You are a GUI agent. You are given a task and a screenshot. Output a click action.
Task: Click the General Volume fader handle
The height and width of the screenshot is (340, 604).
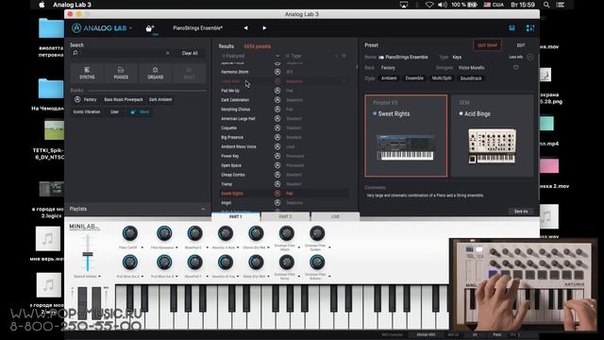[88, 254]
